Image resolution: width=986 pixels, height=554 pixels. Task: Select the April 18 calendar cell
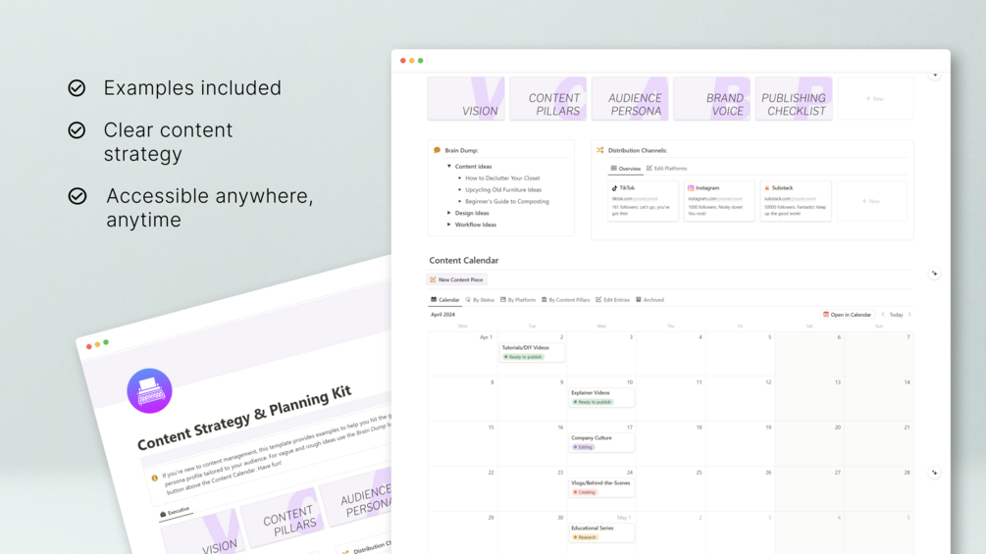coord(671,443)
